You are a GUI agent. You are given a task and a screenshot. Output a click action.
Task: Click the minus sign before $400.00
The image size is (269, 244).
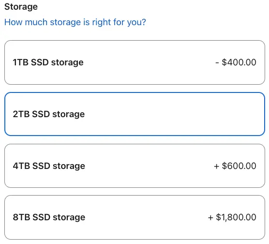217,62
